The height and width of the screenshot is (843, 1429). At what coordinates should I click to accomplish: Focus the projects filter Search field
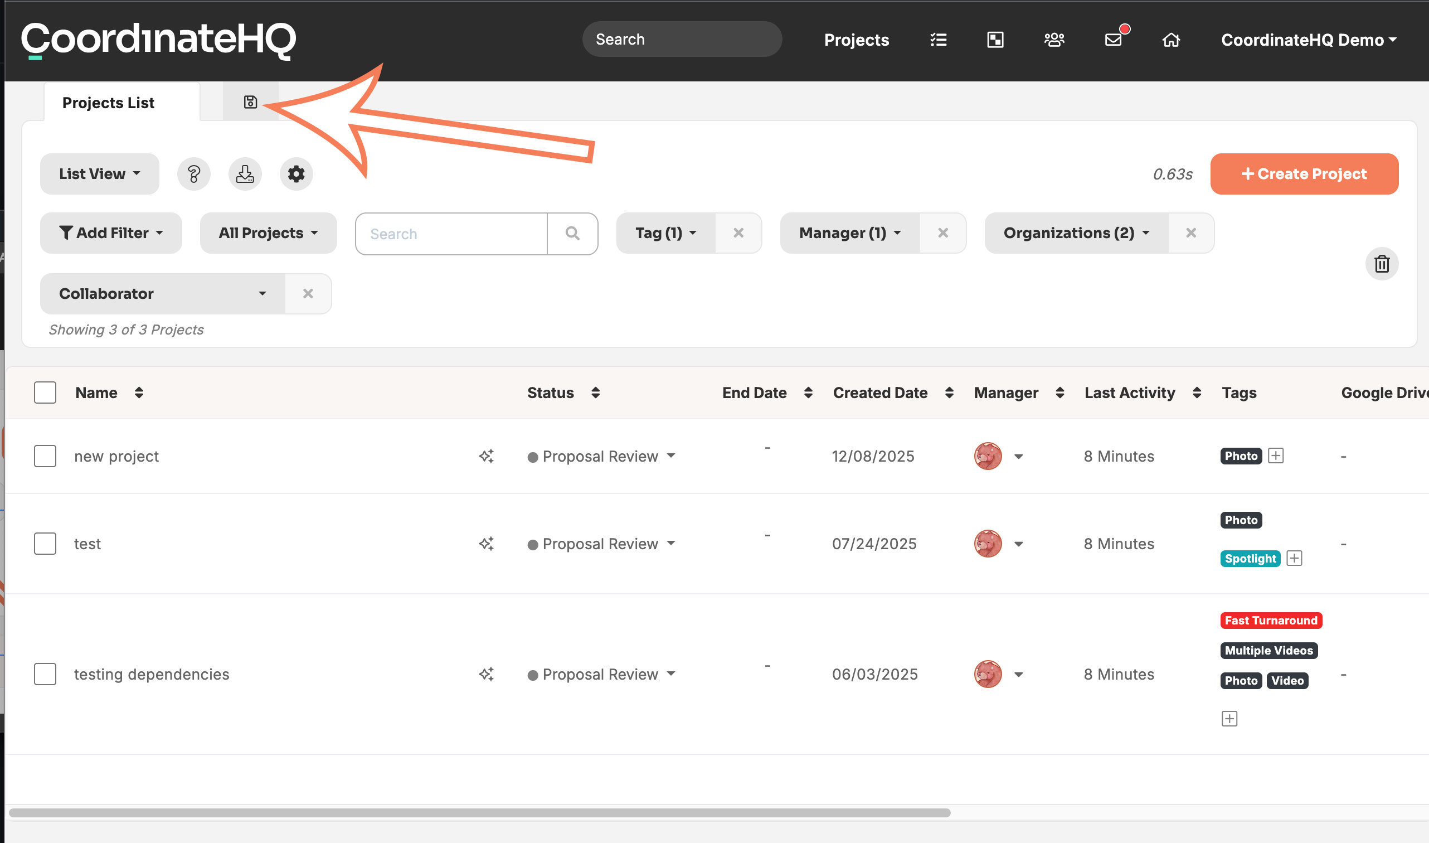coord(451,234)
